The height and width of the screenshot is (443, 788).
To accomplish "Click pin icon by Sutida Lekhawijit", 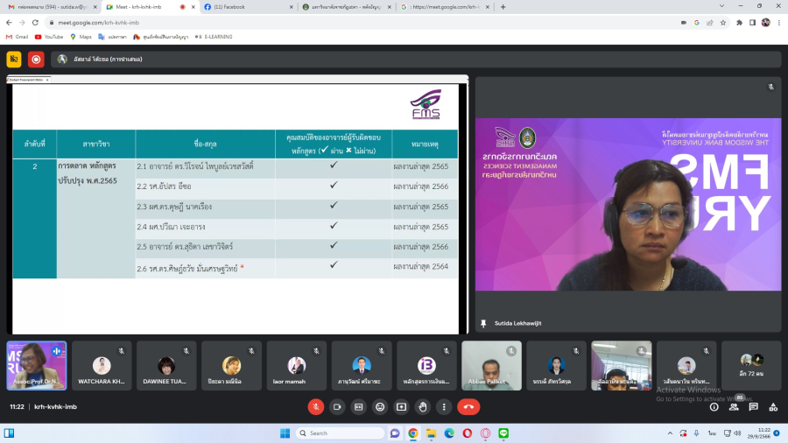I will click(483, 323).
